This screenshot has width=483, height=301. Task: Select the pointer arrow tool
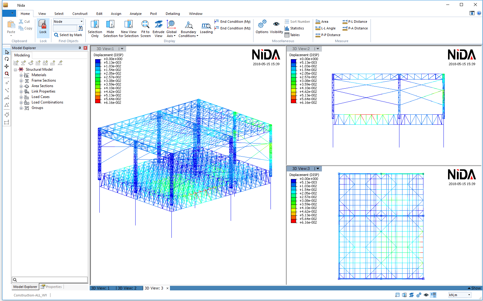[7, 52]
